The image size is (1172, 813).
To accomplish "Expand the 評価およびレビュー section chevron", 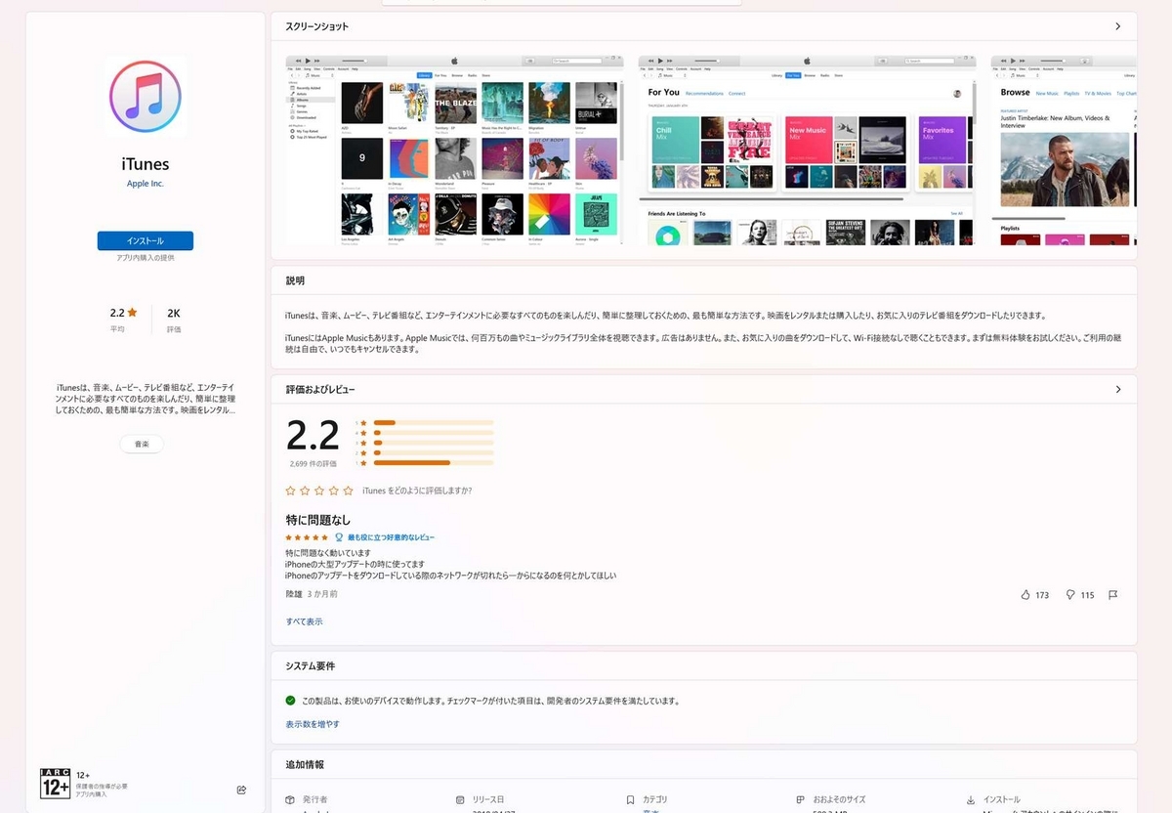I will tap(1118, 389).
